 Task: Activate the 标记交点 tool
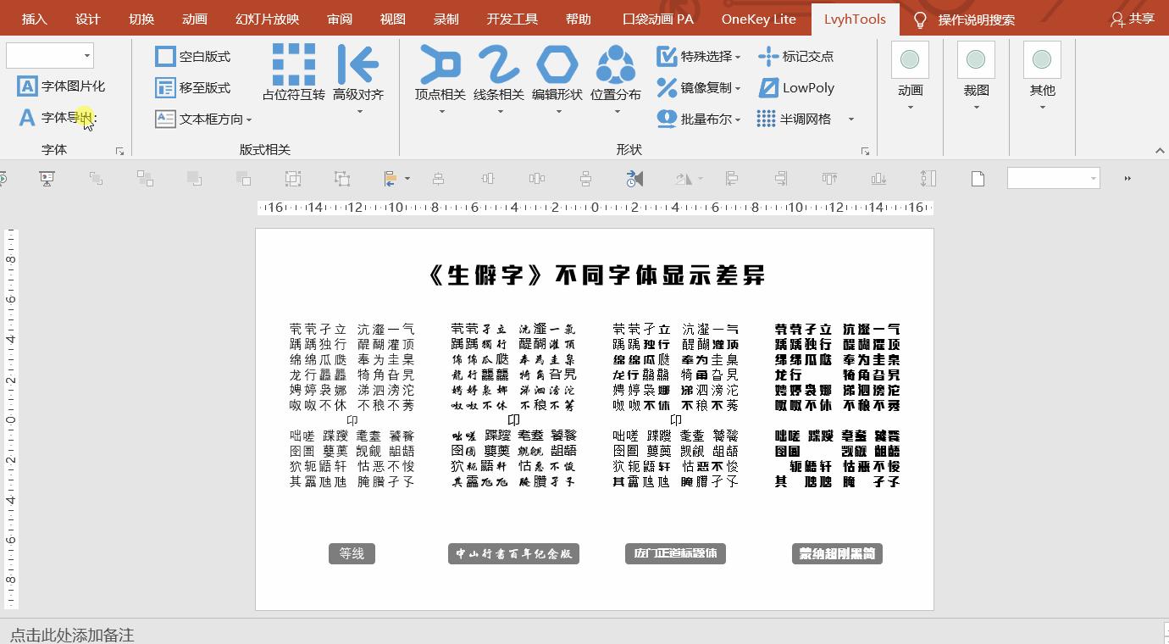pos(796,57)
